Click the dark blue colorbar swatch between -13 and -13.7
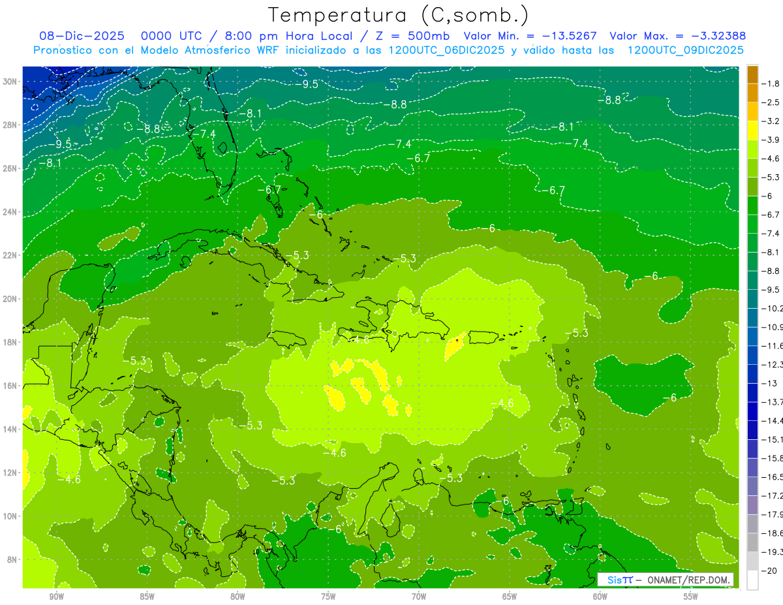This screenshot has height=605, width=783. point(752,392)
